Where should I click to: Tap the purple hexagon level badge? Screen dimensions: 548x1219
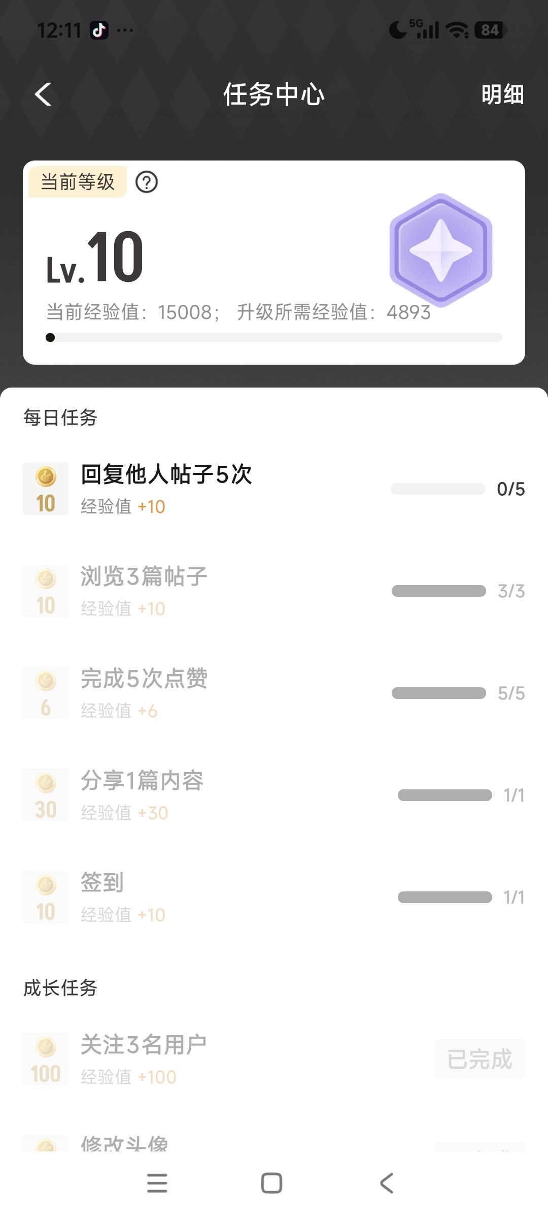pyautogui.click(x=440, y=249)
